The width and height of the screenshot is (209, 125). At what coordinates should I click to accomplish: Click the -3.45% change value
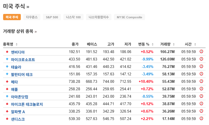tap(148, 67)
